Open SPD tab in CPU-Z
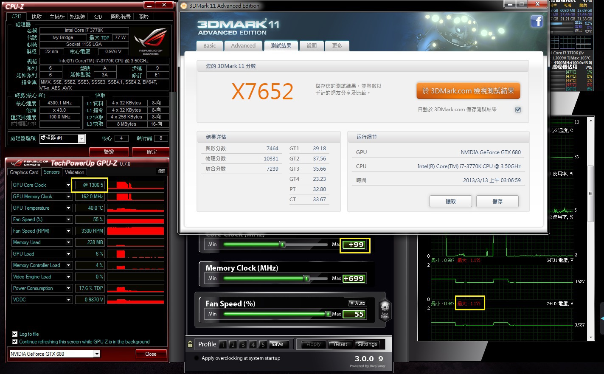Screen dimensions: 604x374 point(98,17)
